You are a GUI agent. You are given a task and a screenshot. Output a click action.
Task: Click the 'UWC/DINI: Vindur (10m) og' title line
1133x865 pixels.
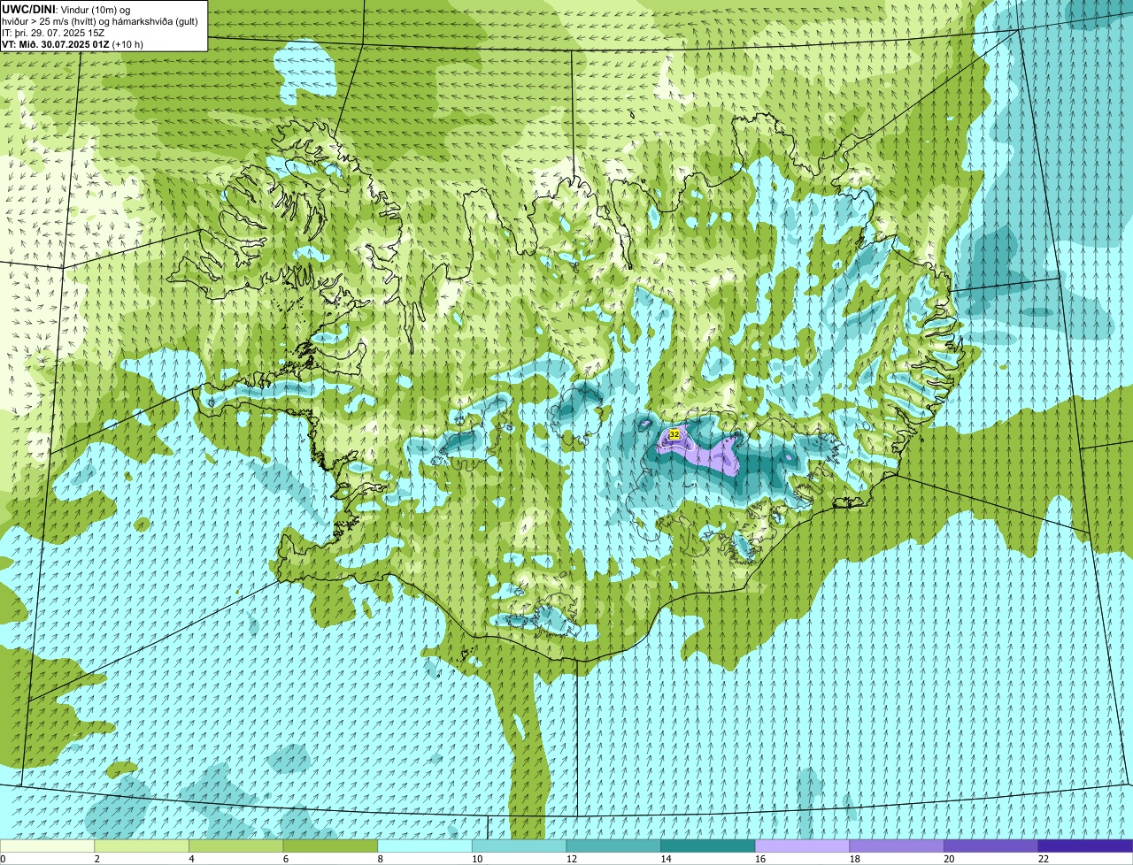66,9
